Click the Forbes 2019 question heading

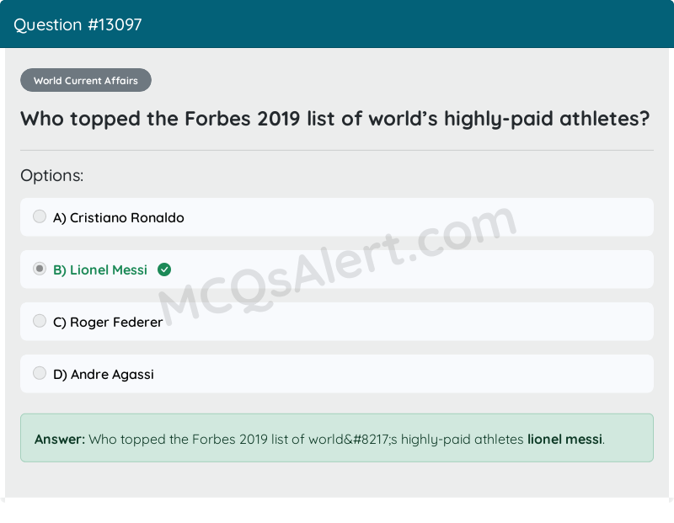pyautogui.click(x=335, y=119)
